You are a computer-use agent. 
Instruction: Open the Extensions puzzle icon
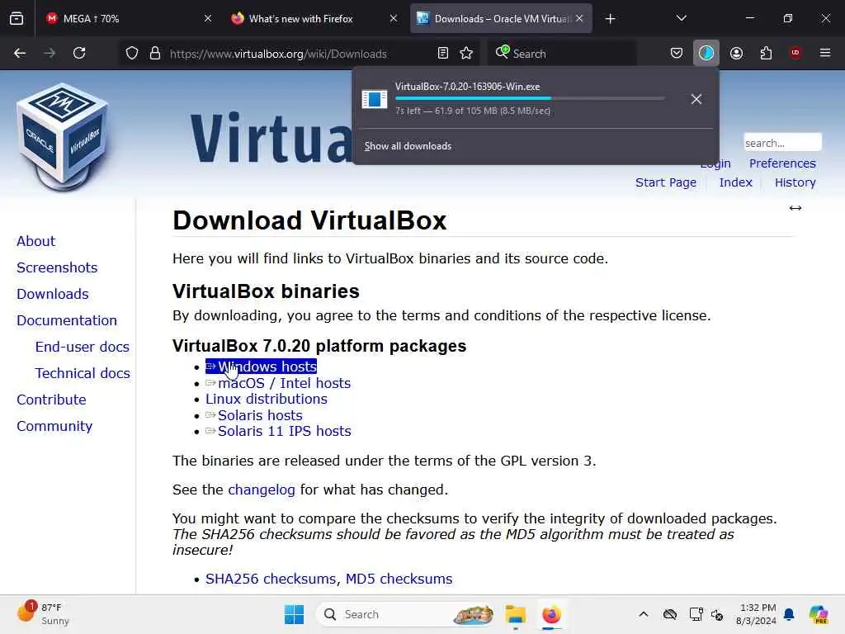tap(766, 53)
